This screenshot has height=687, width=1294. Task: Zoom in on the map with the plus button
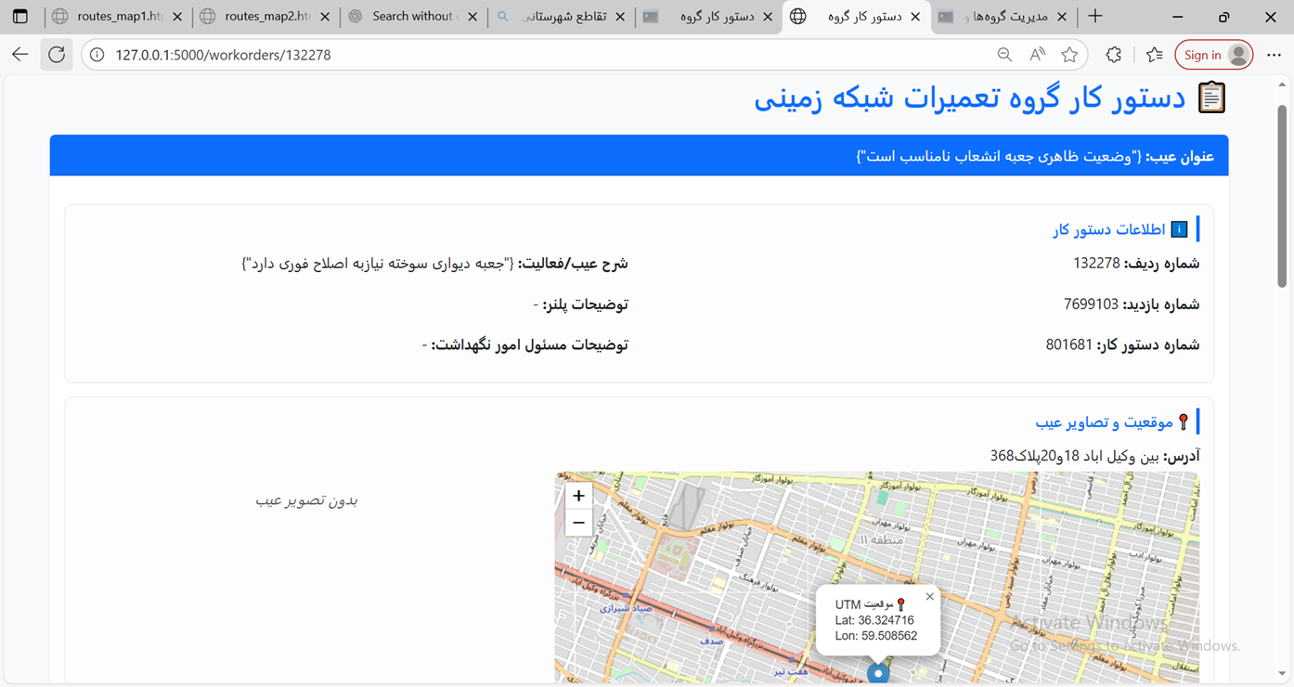click(x=578, y=495)
